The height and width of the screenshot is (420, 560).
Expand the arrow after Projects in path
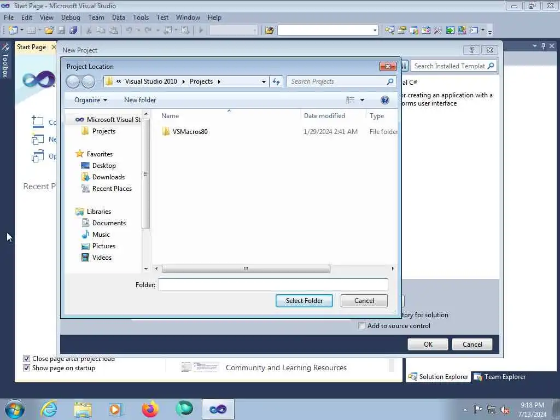tap(219, 81)
